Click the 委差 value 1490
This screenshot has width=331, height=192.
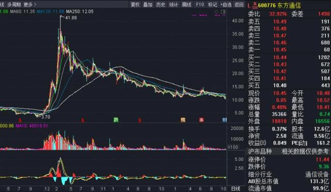(324, 14)
